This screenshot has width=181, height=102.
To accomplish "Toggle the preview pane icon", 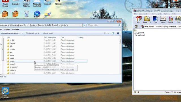I will click(113, 33).
